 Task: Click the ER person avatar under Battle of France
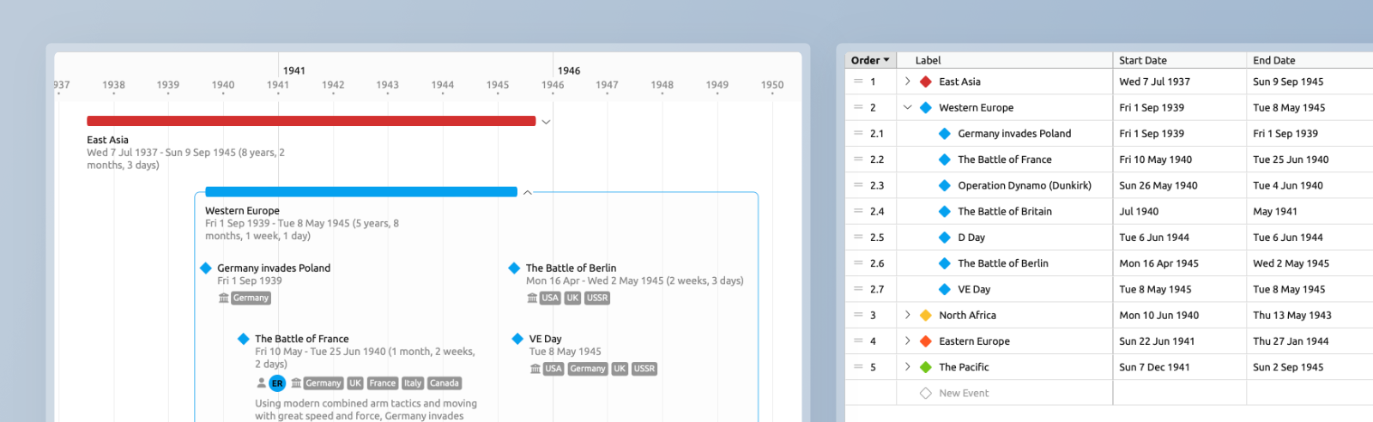(x=277, y=383)
